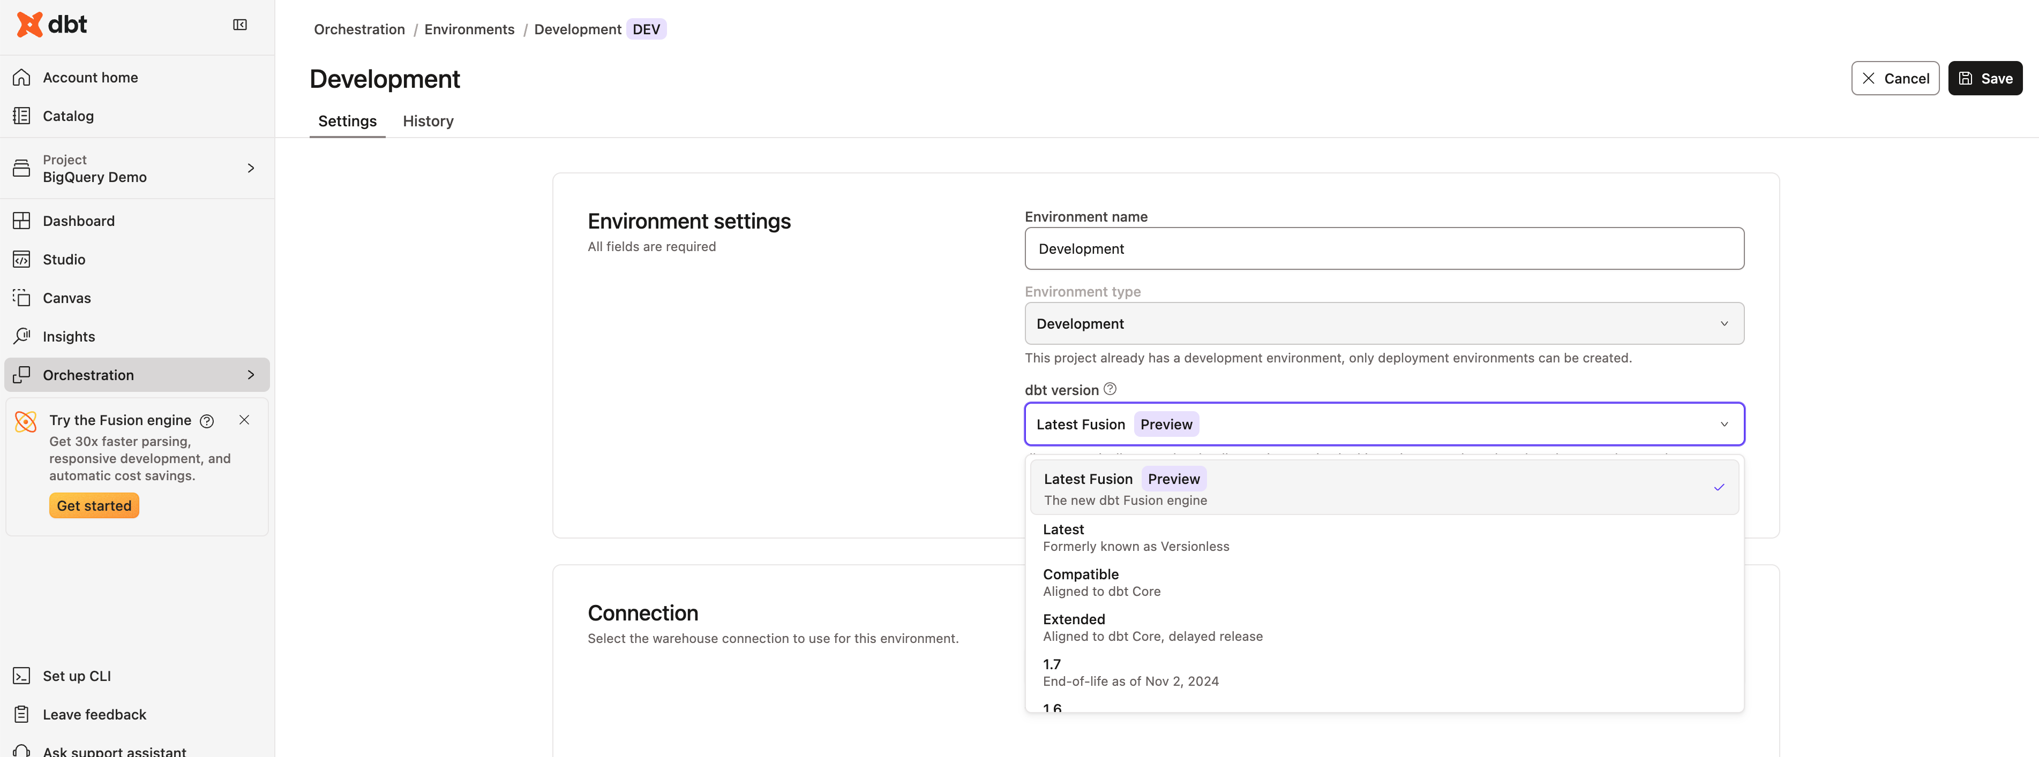This screenshot has width=2039, height=757.
Task: Click the Canvas icon
Action: point(22,298)
